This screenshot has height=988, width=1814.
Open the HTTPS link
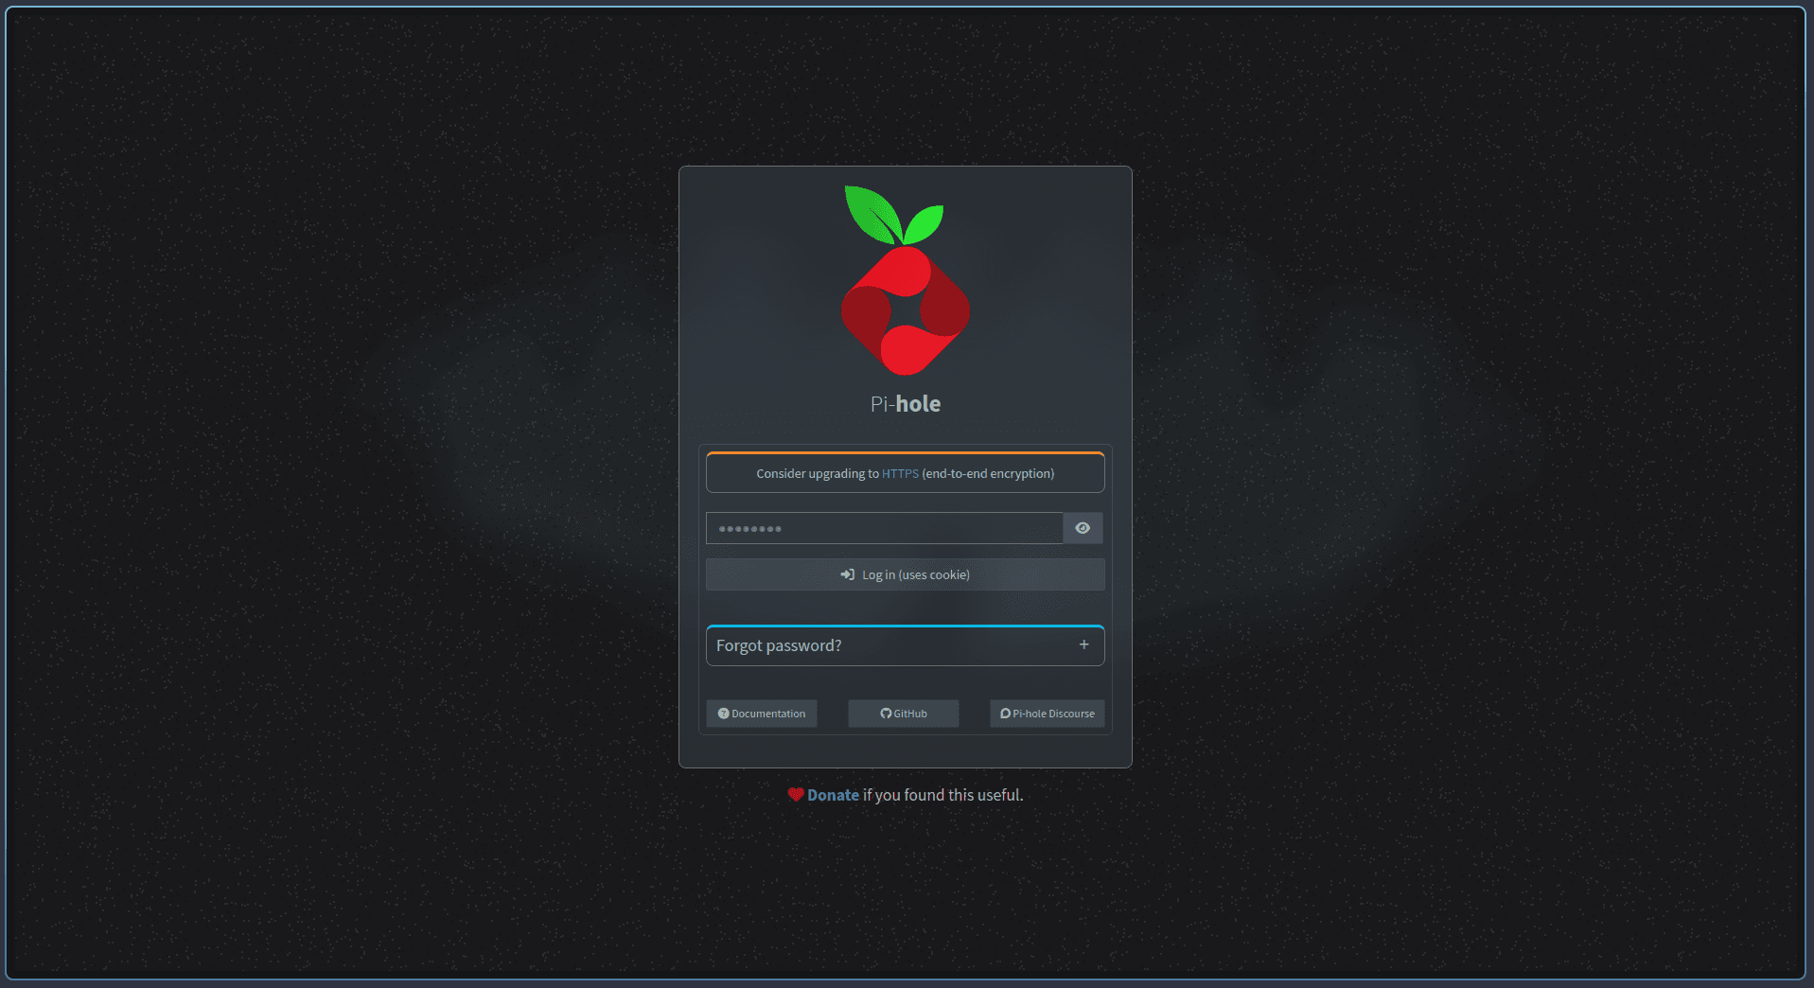tap(900, 473)
